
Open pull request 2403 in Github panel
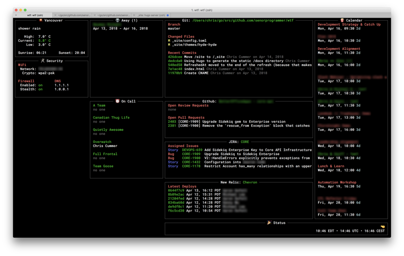(172, 122)
